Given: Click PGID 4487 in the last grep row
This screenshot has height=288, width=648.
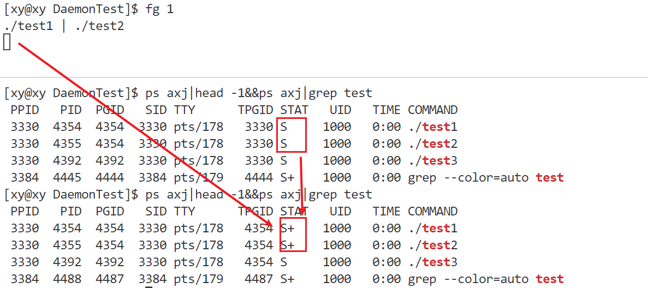Looking at the screenshot, I should coord(110,279).
